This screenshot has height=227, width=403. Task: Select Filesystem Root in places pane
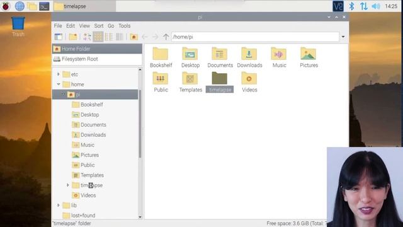[97, 59]
